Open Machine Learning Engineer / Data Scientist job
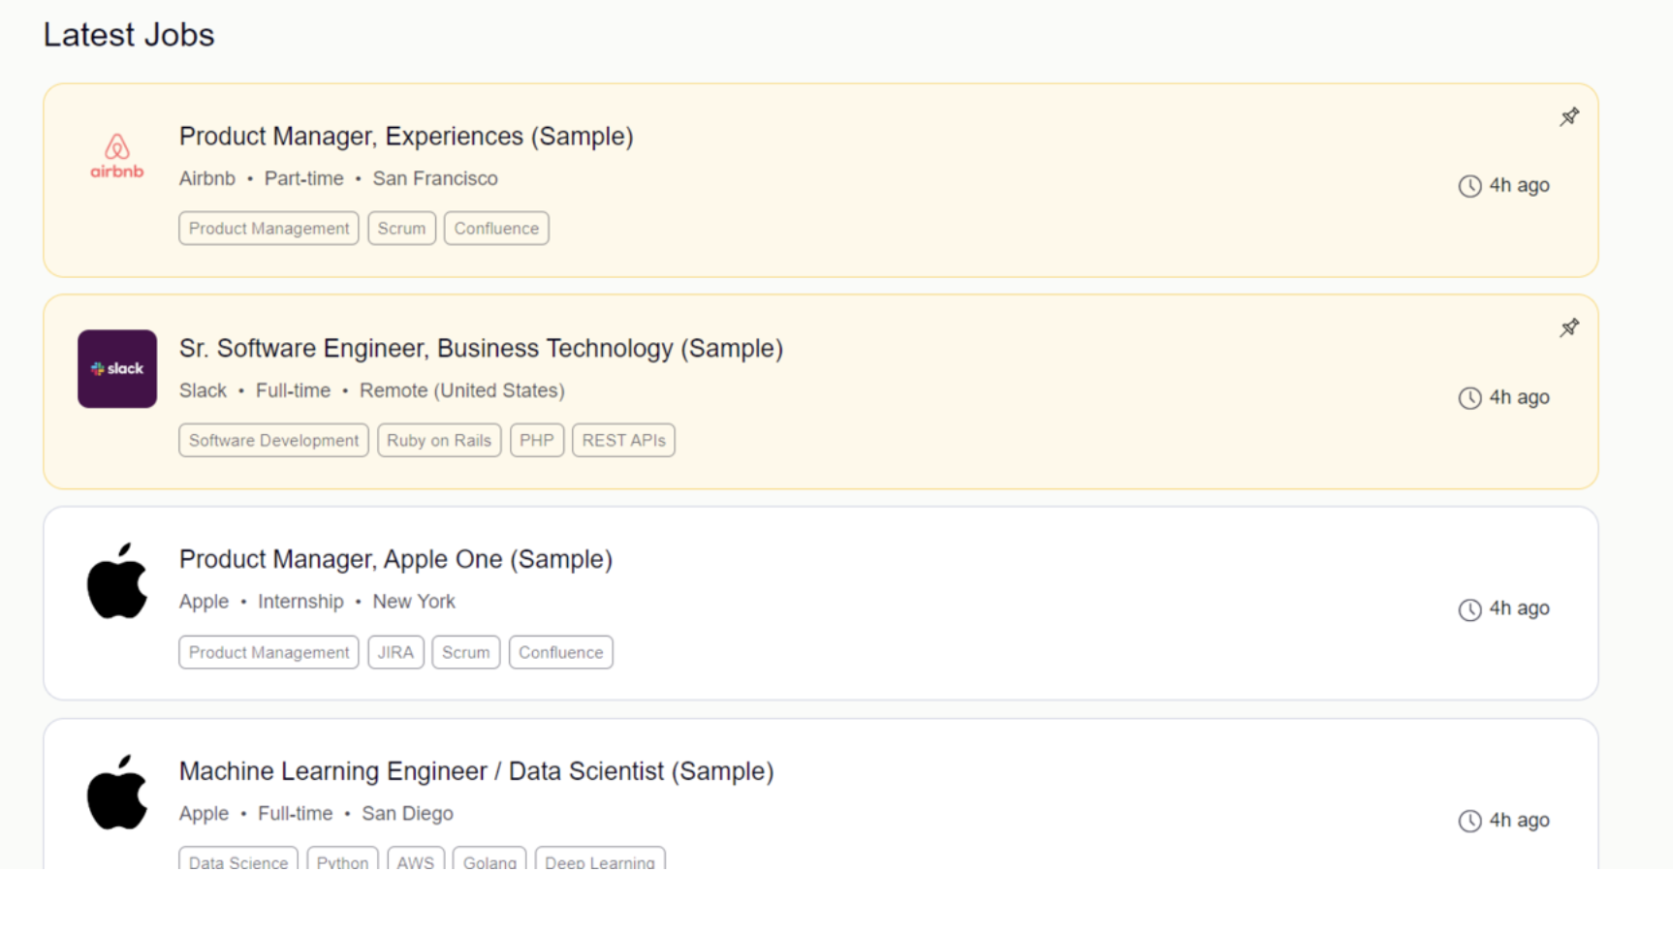The width and height of the screenshot is (1673, 934). [476, 772]
